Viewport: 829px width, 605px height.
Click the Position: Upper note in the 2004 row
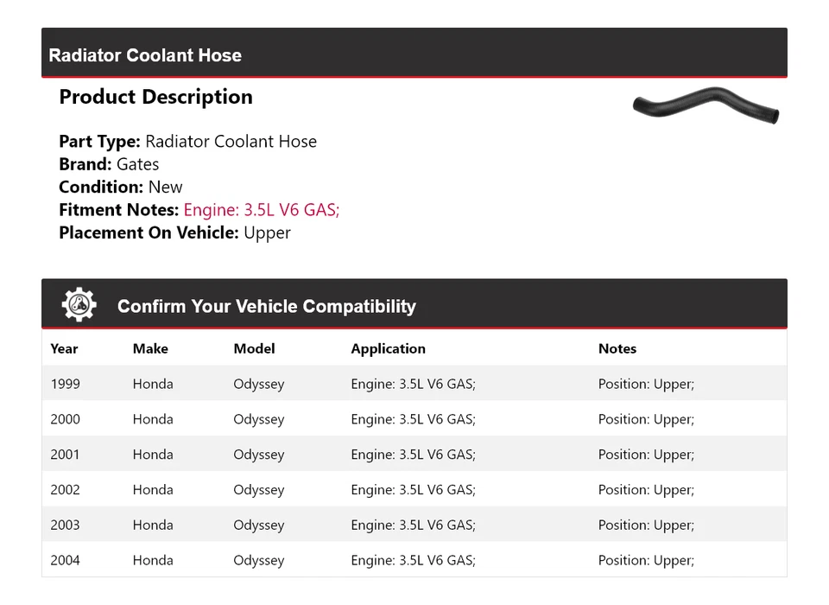646,561
